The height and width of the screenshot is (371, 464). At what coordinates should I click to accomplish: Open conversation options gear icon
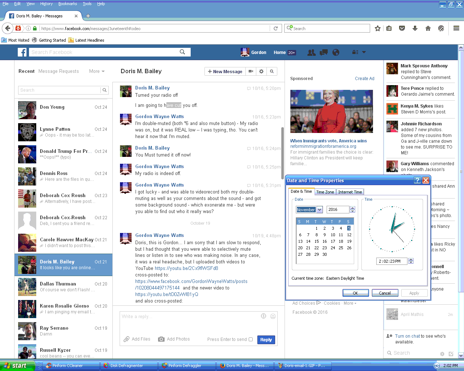pyautogui.click(x=261, y=71)
